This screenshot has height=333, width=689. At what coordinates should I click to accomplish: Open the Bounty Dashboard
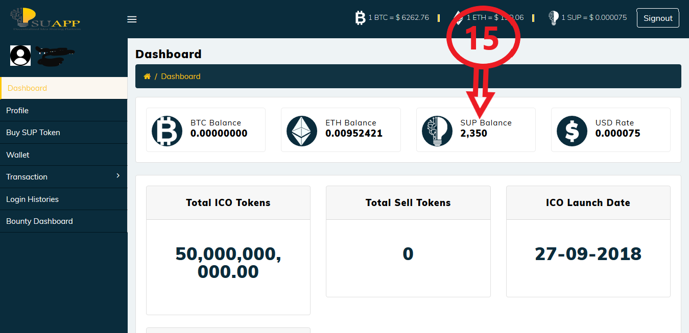pos(39,221)
